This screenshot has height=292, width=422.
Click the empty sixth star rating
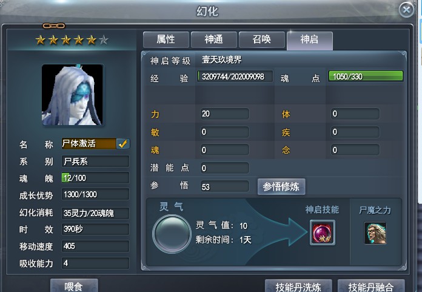[x=104, y=40]
